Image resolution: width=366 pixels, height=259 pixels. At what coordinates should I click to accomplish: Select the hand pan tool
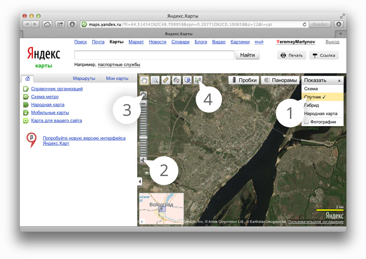click(x=144, y=80)
